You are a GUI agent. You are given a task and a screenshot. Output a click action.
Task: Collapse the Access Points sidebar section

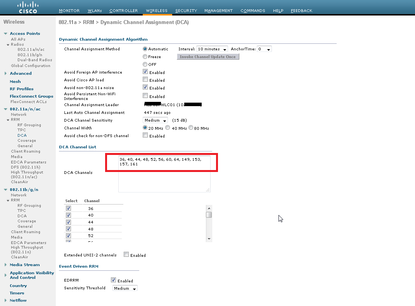[x=6, y=34]
